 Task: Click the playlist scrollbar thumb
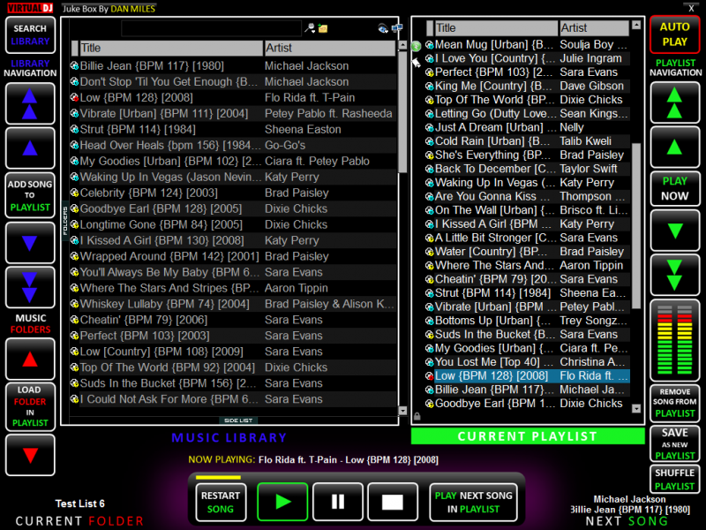635,226
